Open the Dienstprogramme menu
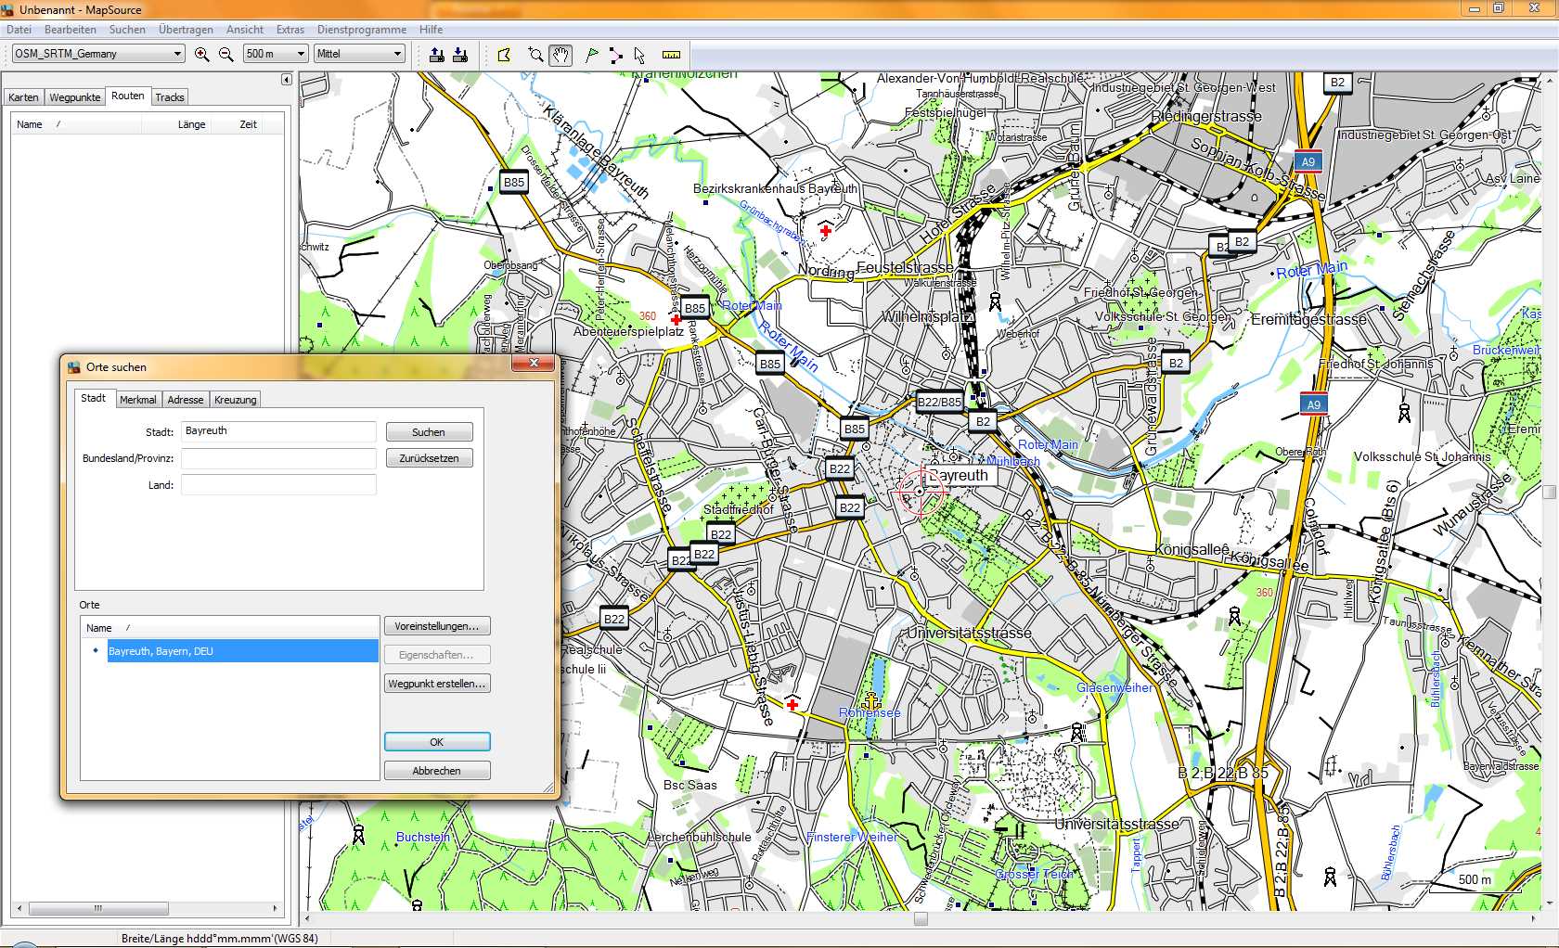 point(361,30)
